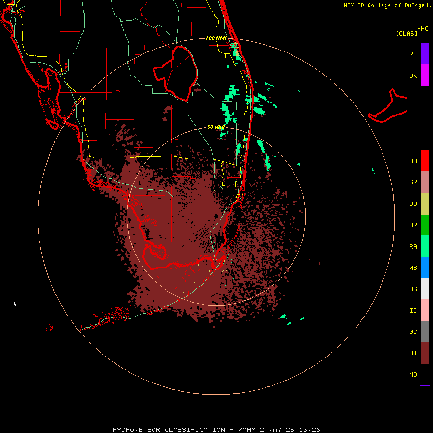
Task: Click the GC legend label
Action: 413,332
